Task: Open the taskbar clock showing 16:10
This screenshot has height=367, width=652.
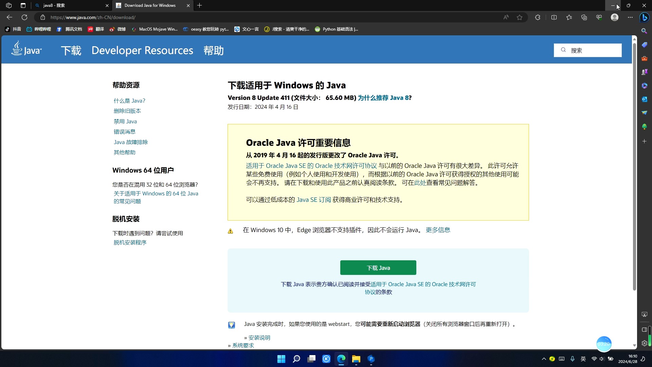Action: (628, 359)
